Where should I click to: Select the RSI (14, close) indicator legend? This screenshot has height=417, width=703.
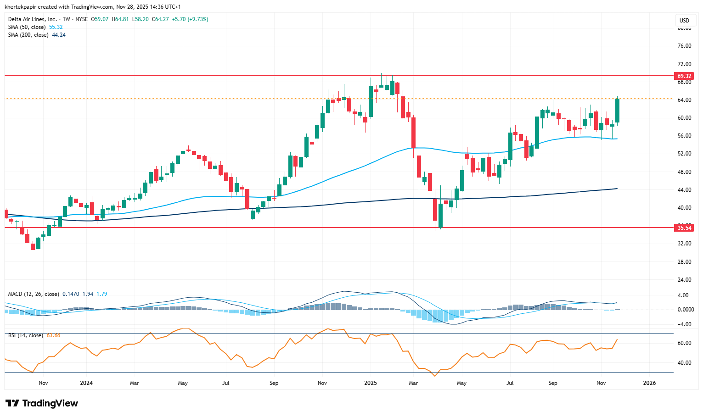[26, 335]
